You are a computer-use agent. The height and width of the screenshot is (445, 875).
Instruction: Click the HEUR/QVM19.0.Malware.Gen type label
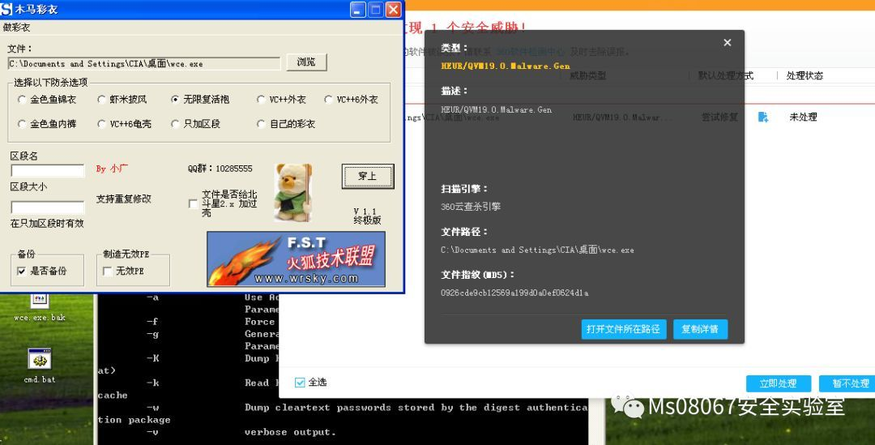(x=505, y=66)
